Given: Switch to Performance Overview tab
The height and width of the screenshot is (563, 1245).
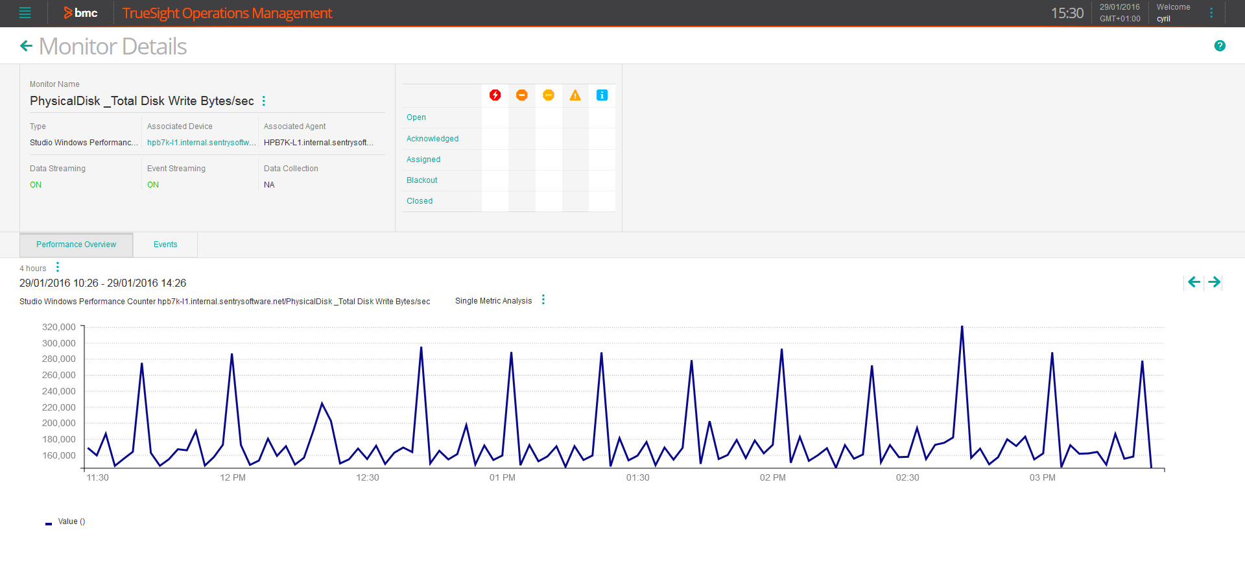Looking at the screenshot, I should pyautogui.click(x=77, y=245).
